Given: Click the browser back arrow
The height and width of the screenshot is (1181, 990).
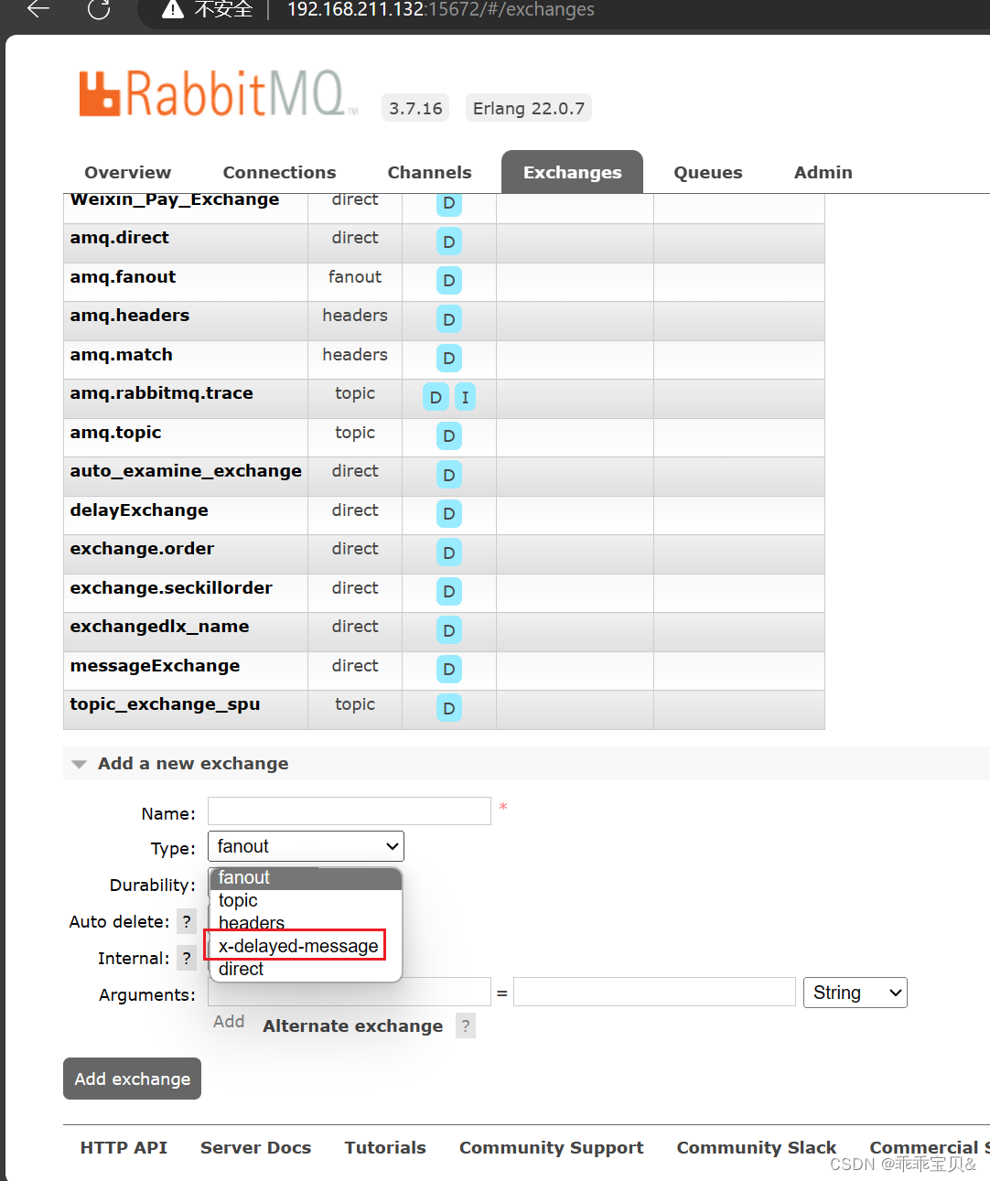Looking at the screenshot, I should [38, 10].
